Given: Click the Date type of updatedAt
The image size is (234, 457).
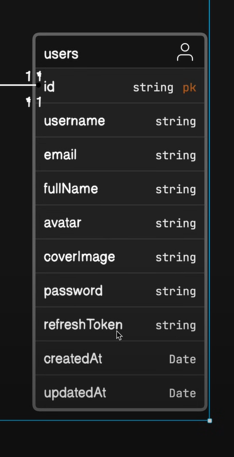Looking at the screenshot, I should pyautogui.click(x=183, y=393).
